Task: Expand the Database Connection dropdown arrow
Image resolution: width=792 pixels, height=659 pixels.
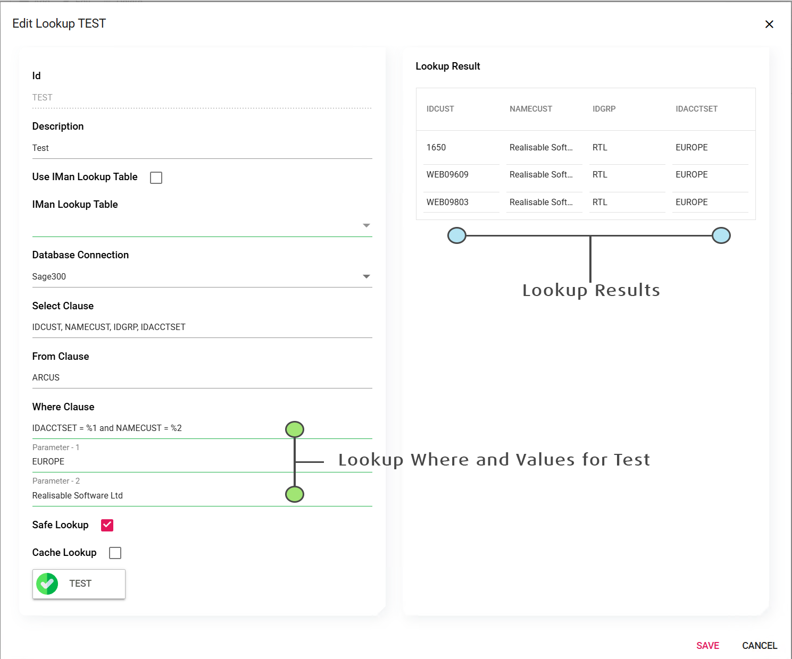Action: pos(366,276)
